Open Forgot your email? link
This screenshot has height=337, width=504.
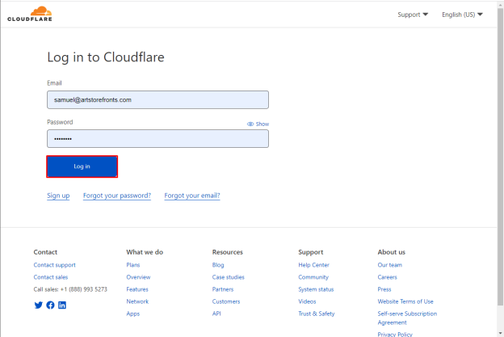coord(192,196)
